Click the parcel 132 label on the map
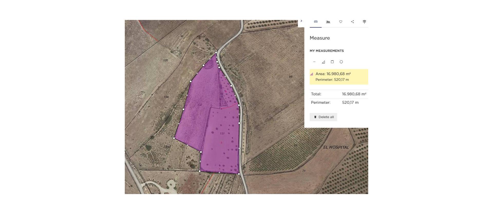The height and width of the screenshot is (214, 493). click(200, 105)
